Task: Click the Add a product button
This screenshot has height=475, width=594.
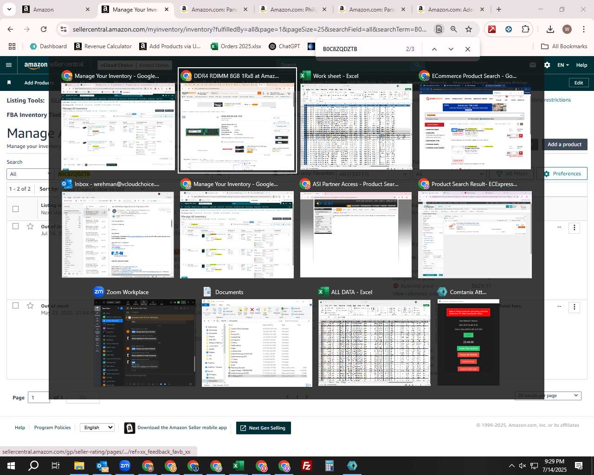Action: 564,144
